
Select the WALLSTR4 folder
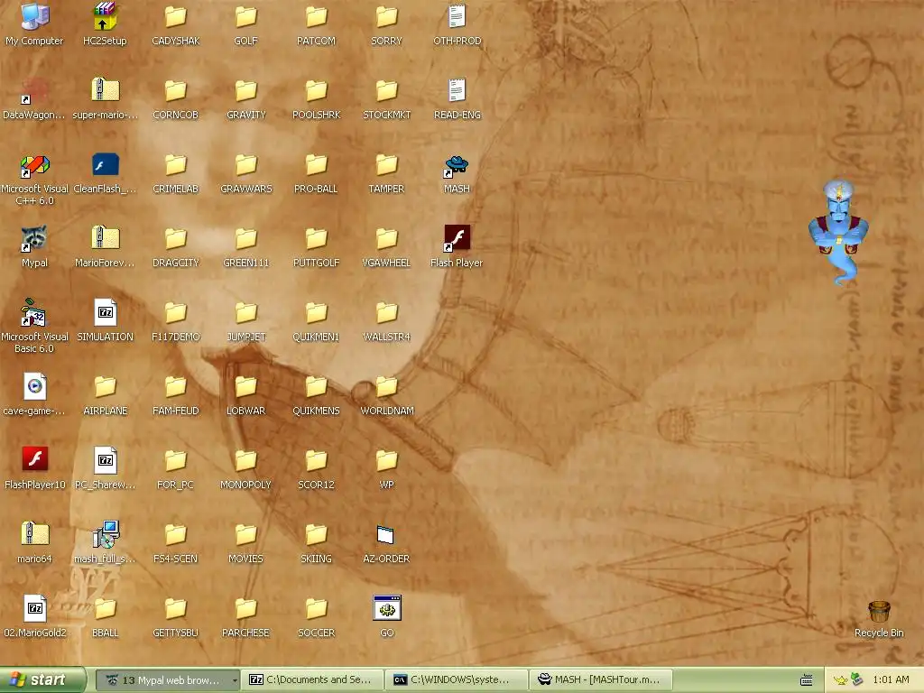point(386,313)
